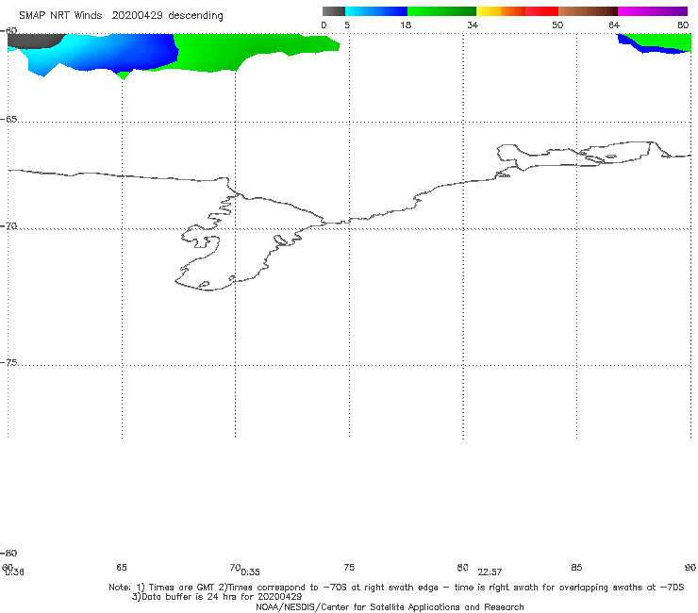The width and height of the screenshot is (698, 613).
Task: Click the swath time "0:35"
Action: (251, 572)
